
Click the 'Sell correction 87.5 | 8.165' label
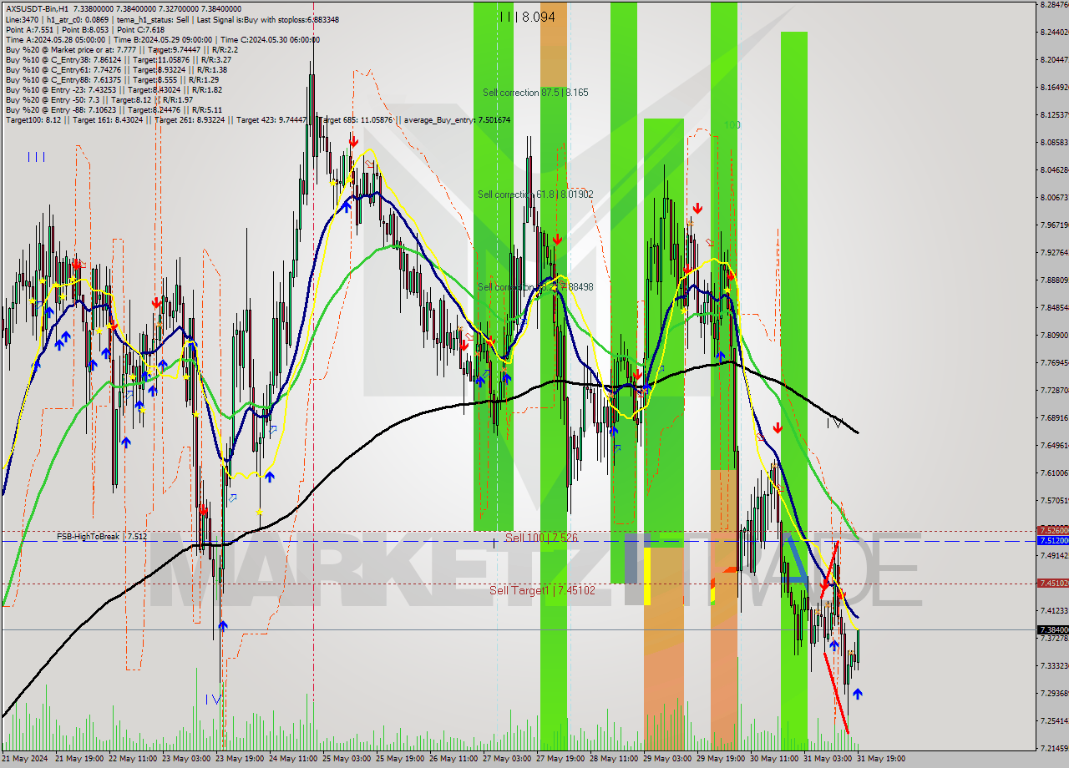click(x=535, y=93)
